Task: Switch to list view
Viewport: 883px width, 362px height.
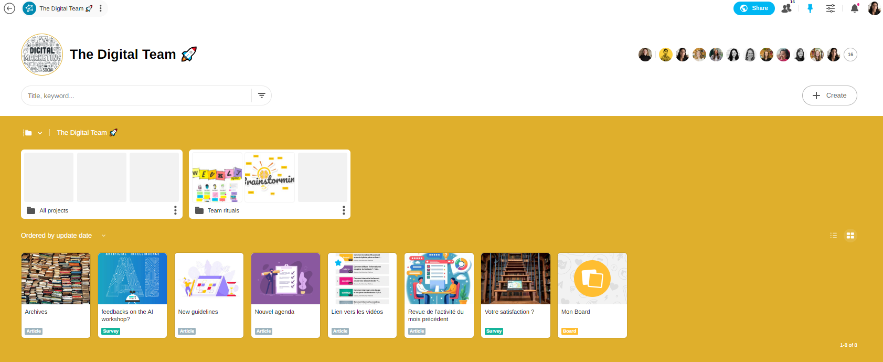Action: pyautogui.click(x=834, y=236)
